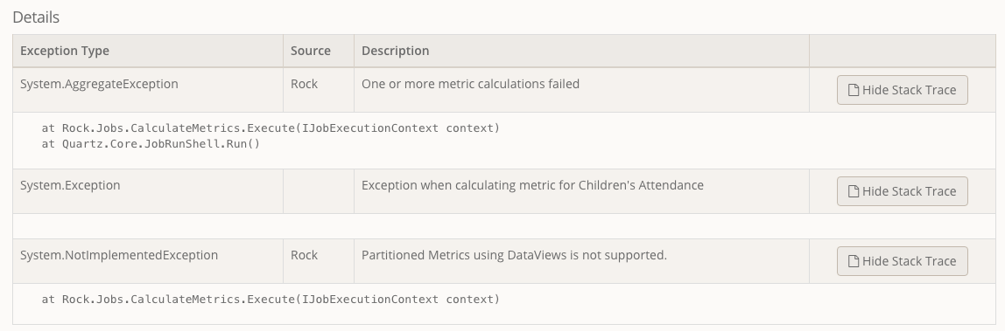The height and width of the screenshot is (331, 1005).
Task: Click the Quartz.Core.JobRunShell.Run() stack trace line
Action: pos(151,144)
